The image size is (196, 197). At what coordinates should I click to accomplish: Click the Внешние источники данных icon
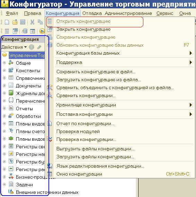pos(11,192)
